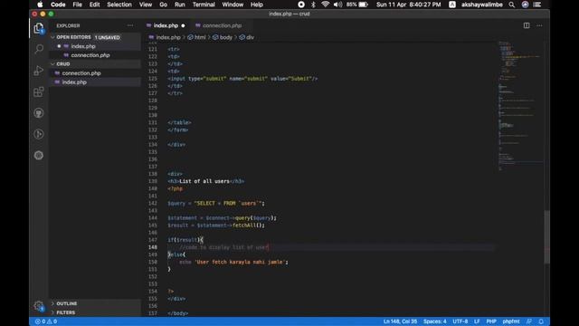Click the screen recording indicator in menu bar
This screenshot has height=326, width=579.
(x=301, y=5)
